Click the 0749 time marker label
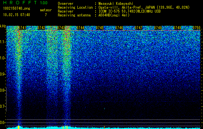Screen dimensions: 203x129 (x=177, y=28)
